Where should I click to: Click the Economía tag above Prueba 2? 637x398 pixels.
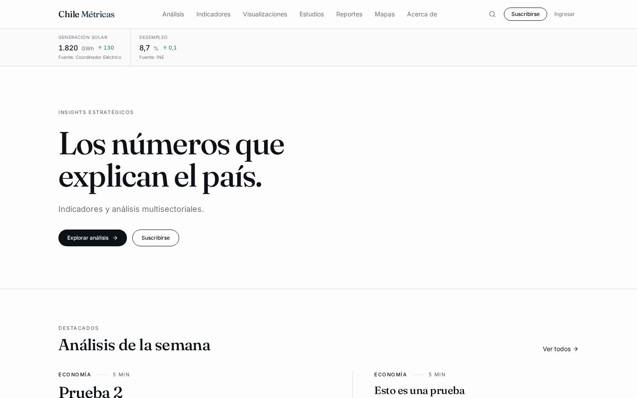pyautogui.click(x=75, y=375)
